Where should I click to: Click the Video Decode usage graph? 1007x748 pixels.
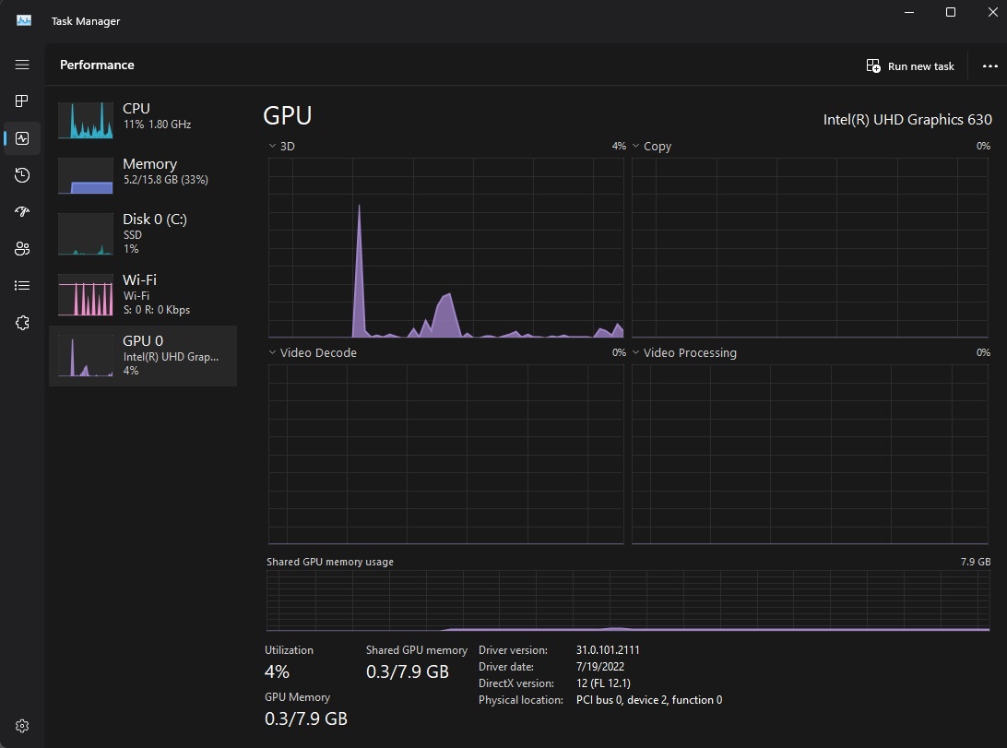(x=445, y=455)
